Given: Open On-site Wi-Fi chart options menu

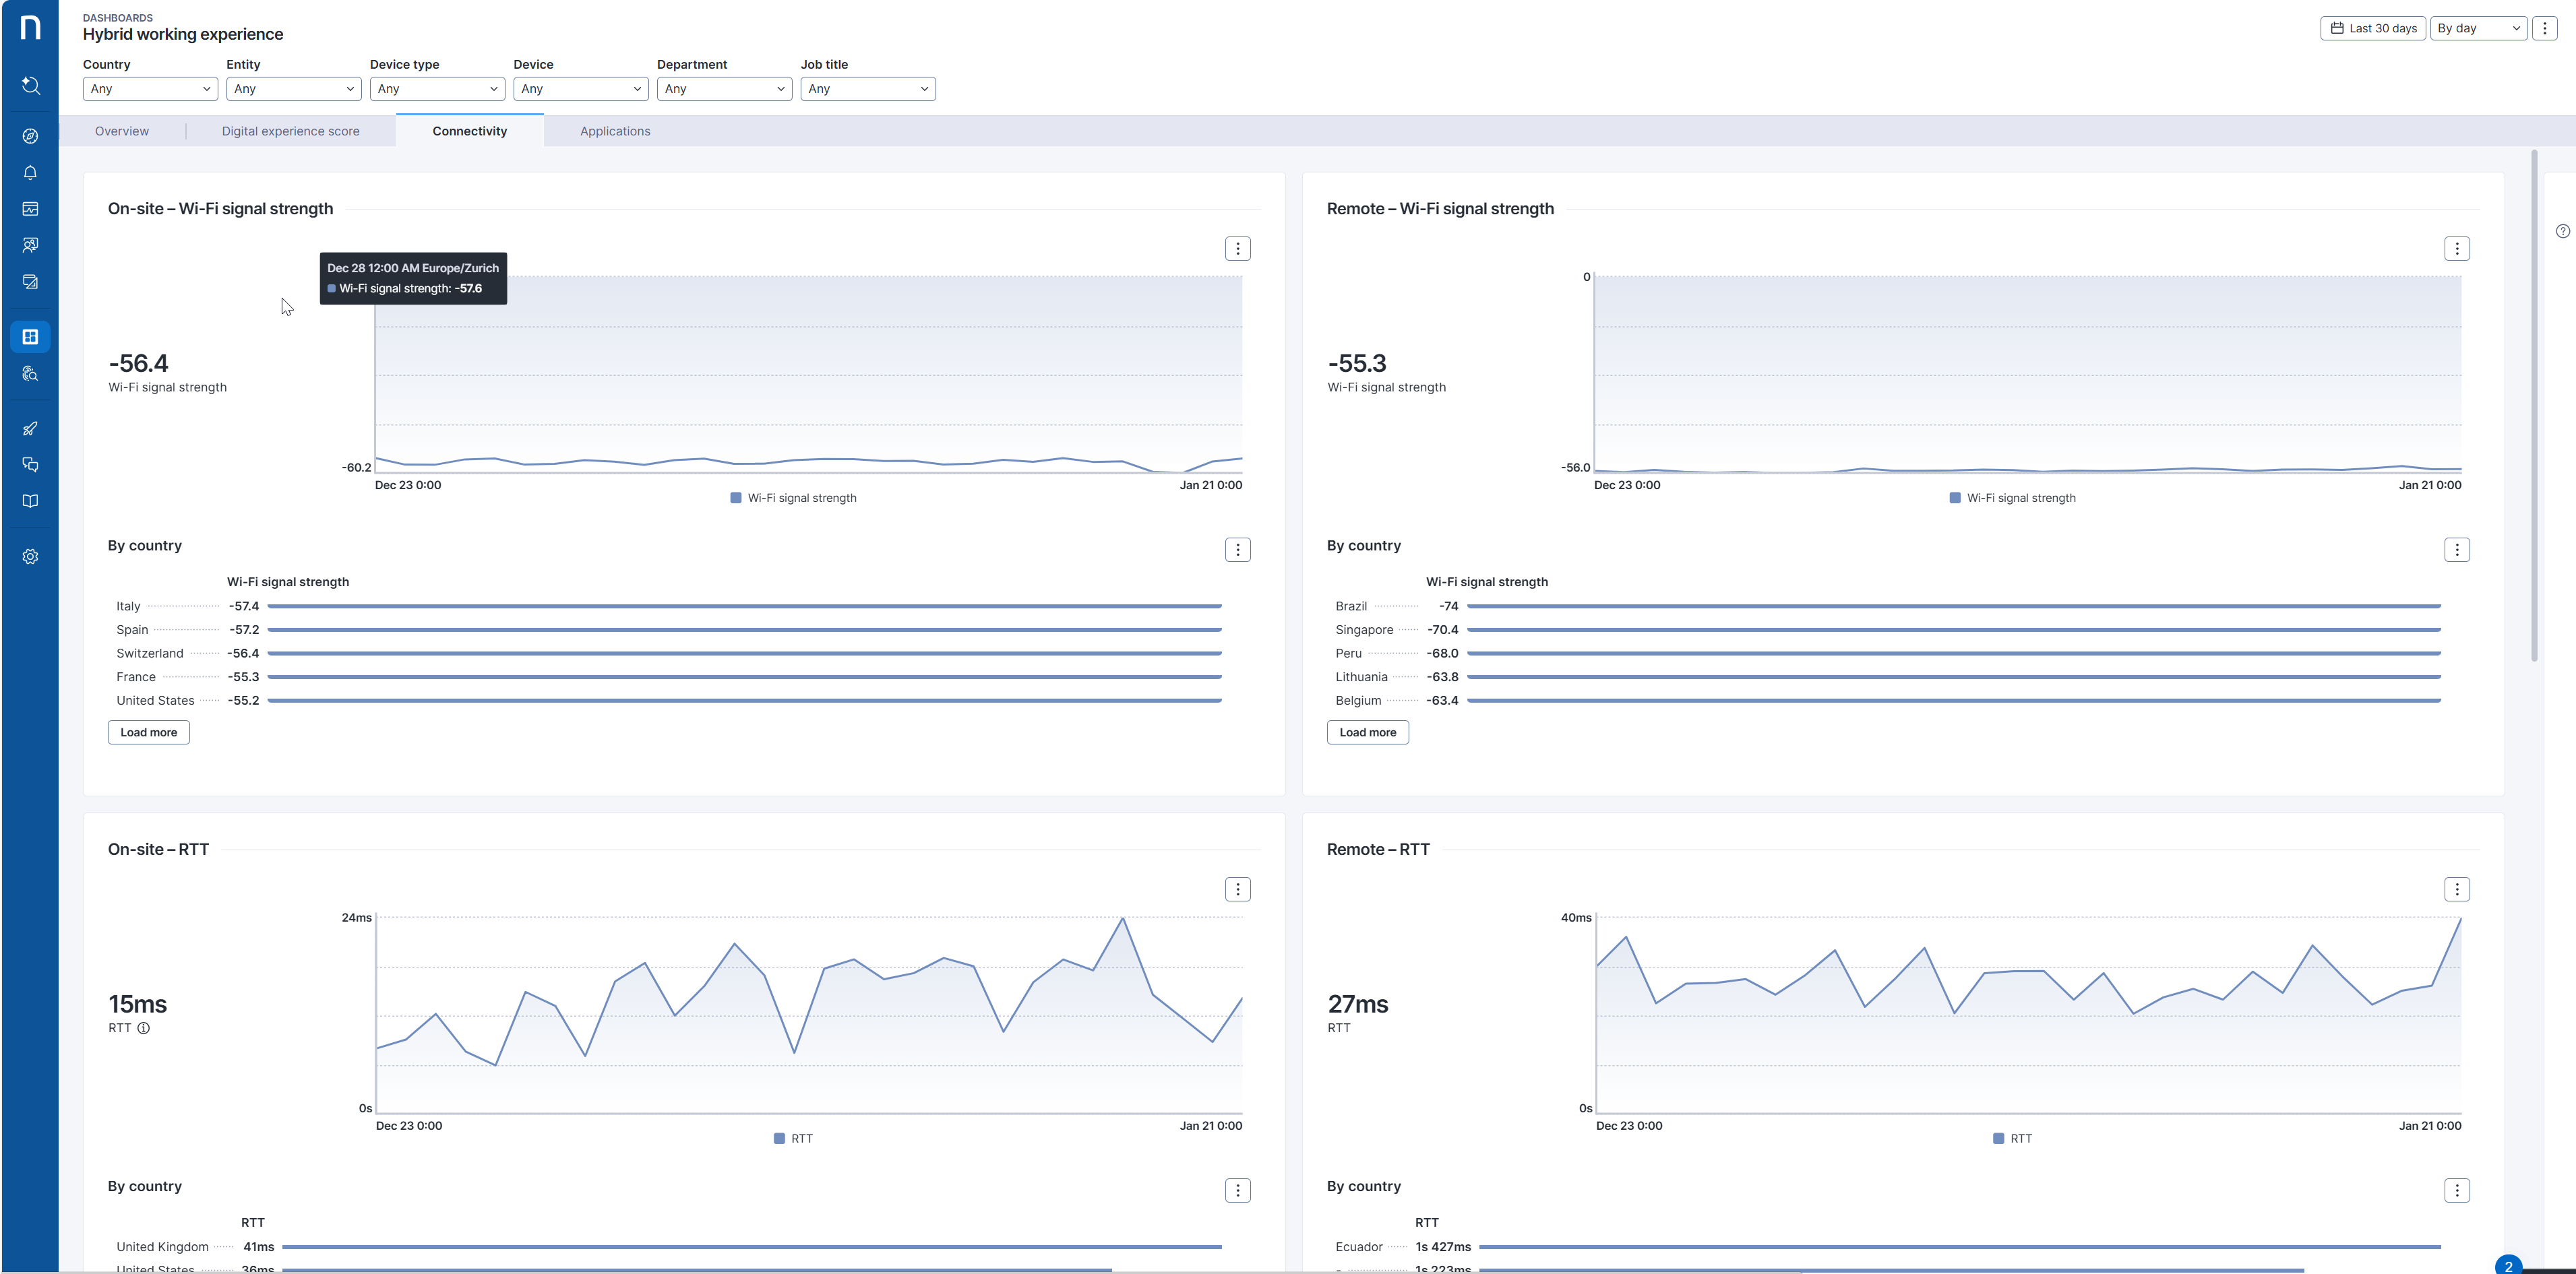Looking at the screenshot, I should (x=1237, y=249).
